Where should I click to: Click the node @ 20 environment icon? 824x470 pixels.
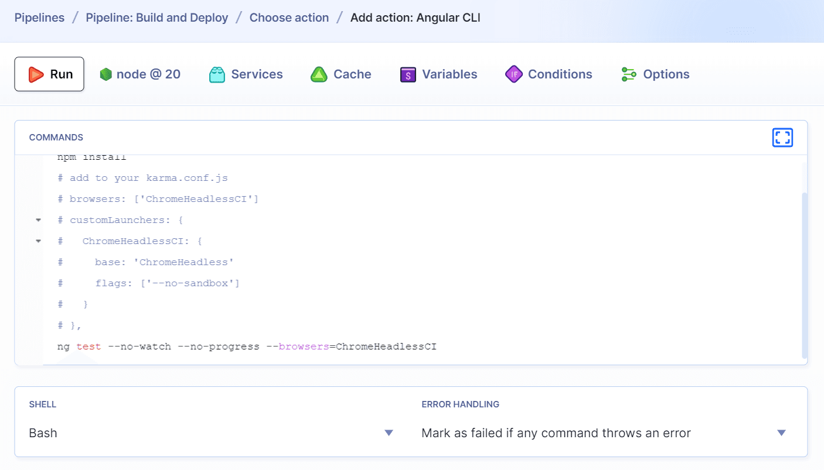[106, 74]
